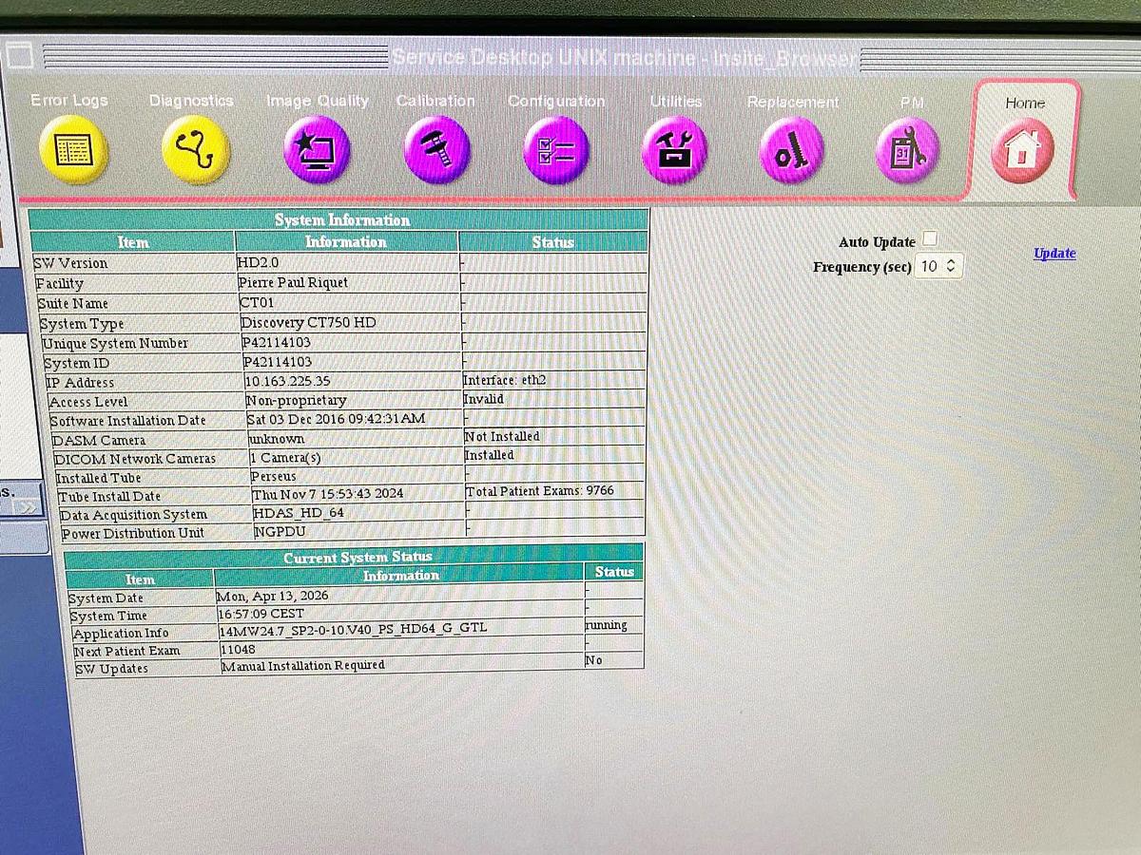The image size is (1141, 855).
Task: Click the Current System Status table header
Action: click(x=358, y=557)
